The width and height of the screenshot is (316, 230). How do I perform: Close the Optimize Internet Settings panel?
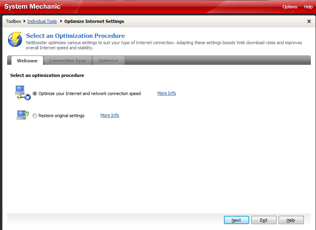[309, 21]
